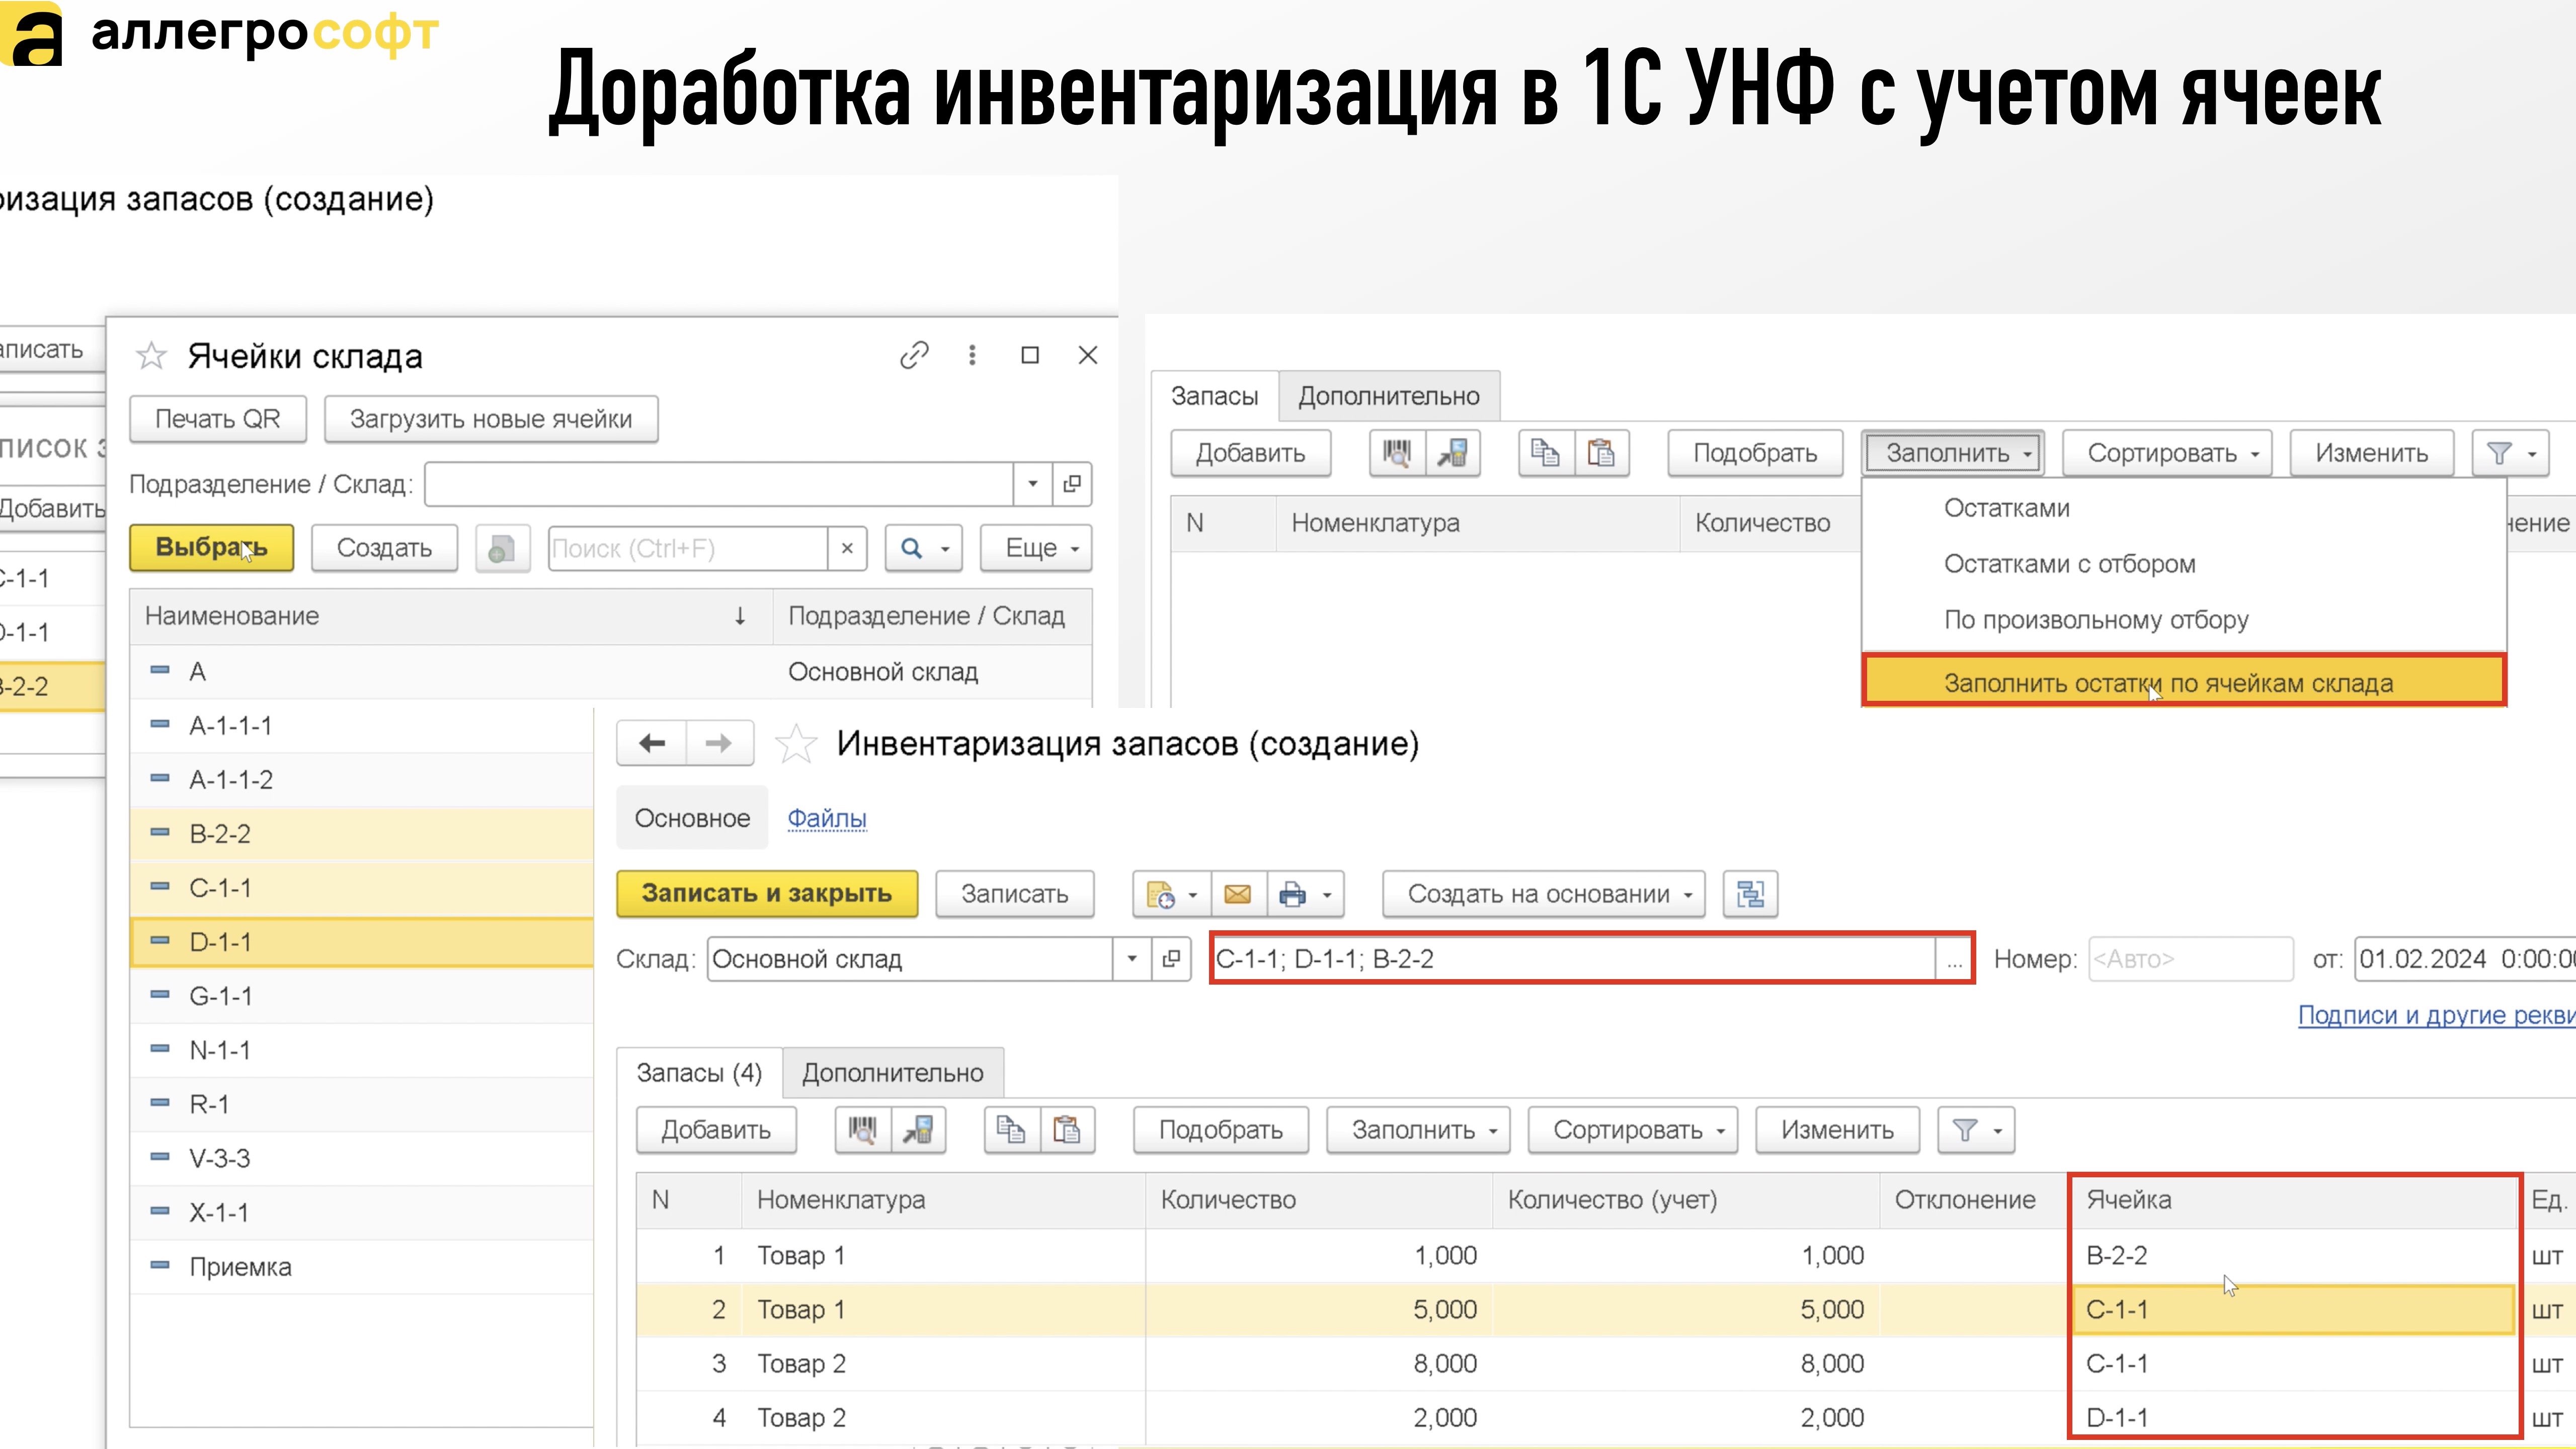This screenshot has height=1449, width=2576.
Task: Click data terminal icon in lower Запасы (4) toolbar
Action: coord(918,1130)
